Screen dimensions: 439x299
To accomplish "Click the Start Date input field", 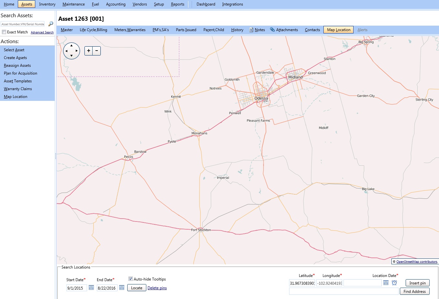I will (x=77, y=288).
